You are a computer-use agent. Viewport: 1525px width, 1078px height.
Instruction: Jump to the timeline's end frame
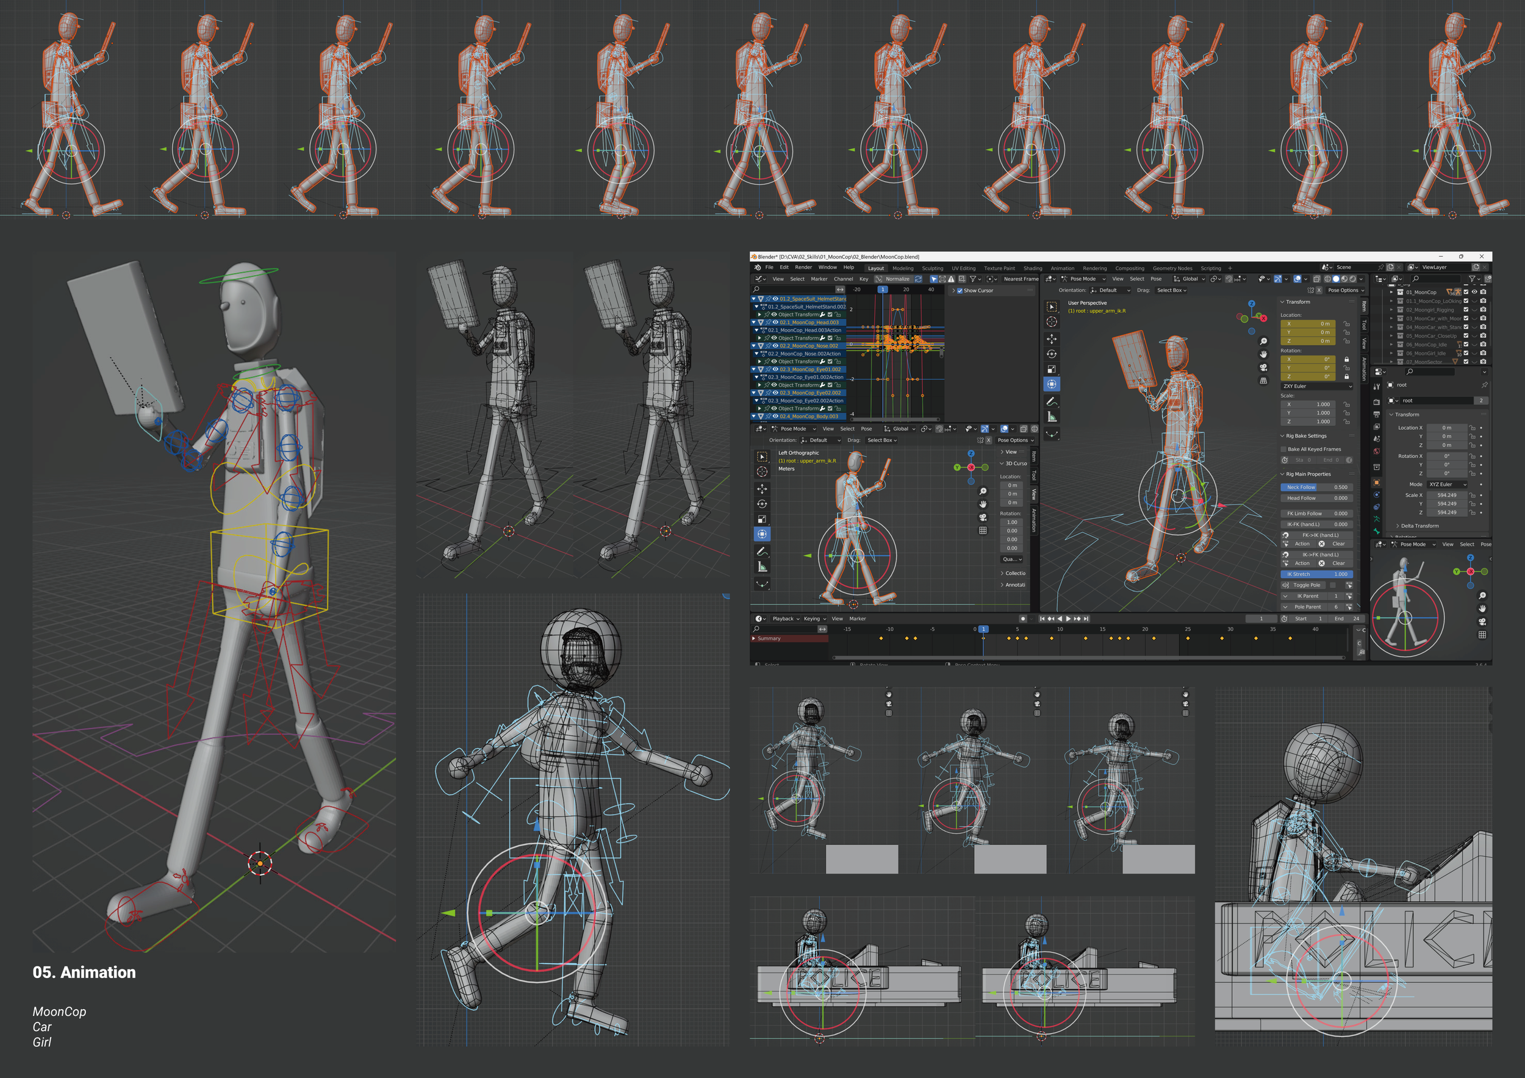(1086, 619)
